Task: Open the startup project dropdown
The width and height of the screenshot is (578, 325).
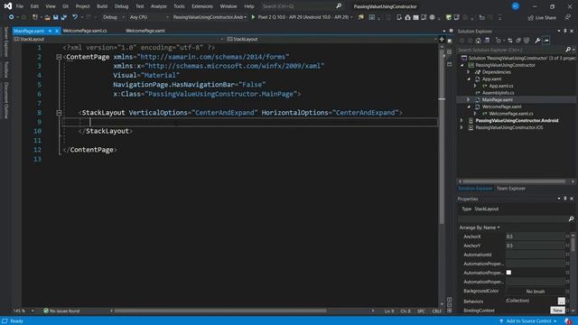Action: [210, 17]
